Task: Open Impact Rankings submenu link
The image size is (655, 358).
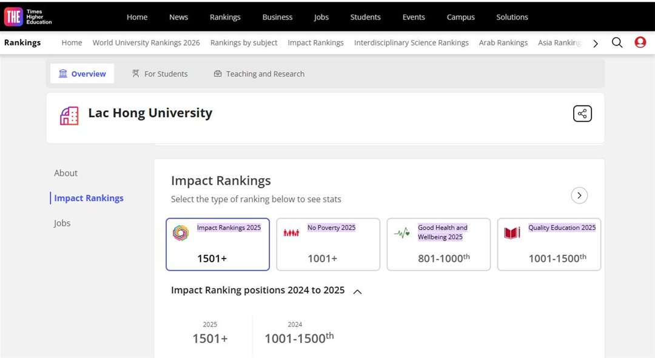Action: coord(316,42)
